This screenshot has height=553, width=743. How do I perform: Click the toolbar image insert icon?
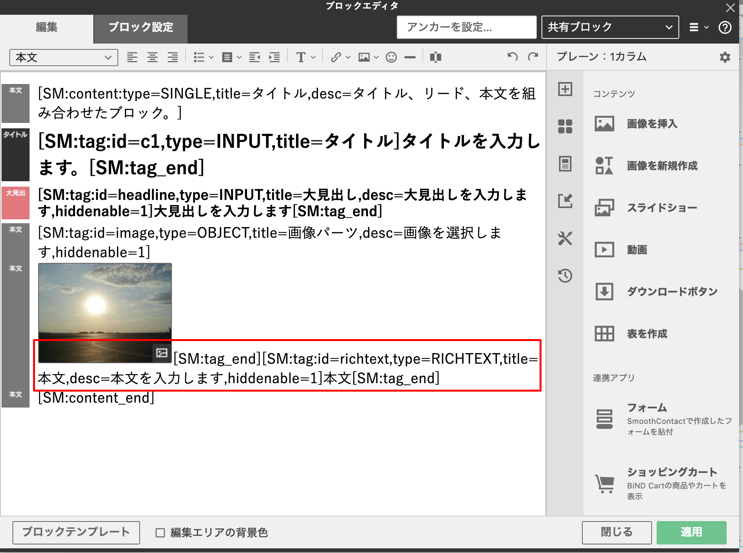coord(364,58)
